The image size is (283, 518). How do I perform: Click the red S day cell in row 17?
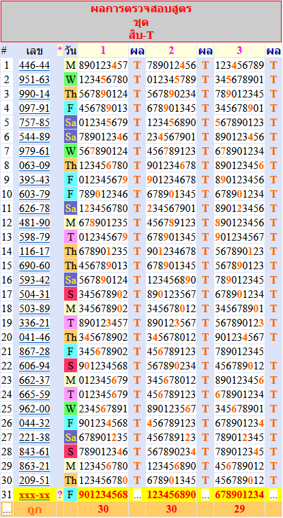click(x=70, y=294)
